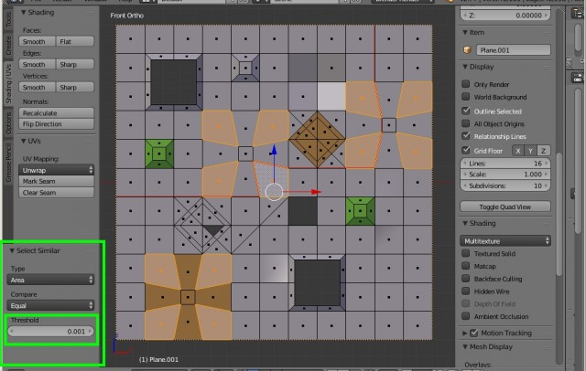Enable Backface Culling checkbox
Image resolution: width=586 pixels, height=371 pixels.
[x=466, y=279]
